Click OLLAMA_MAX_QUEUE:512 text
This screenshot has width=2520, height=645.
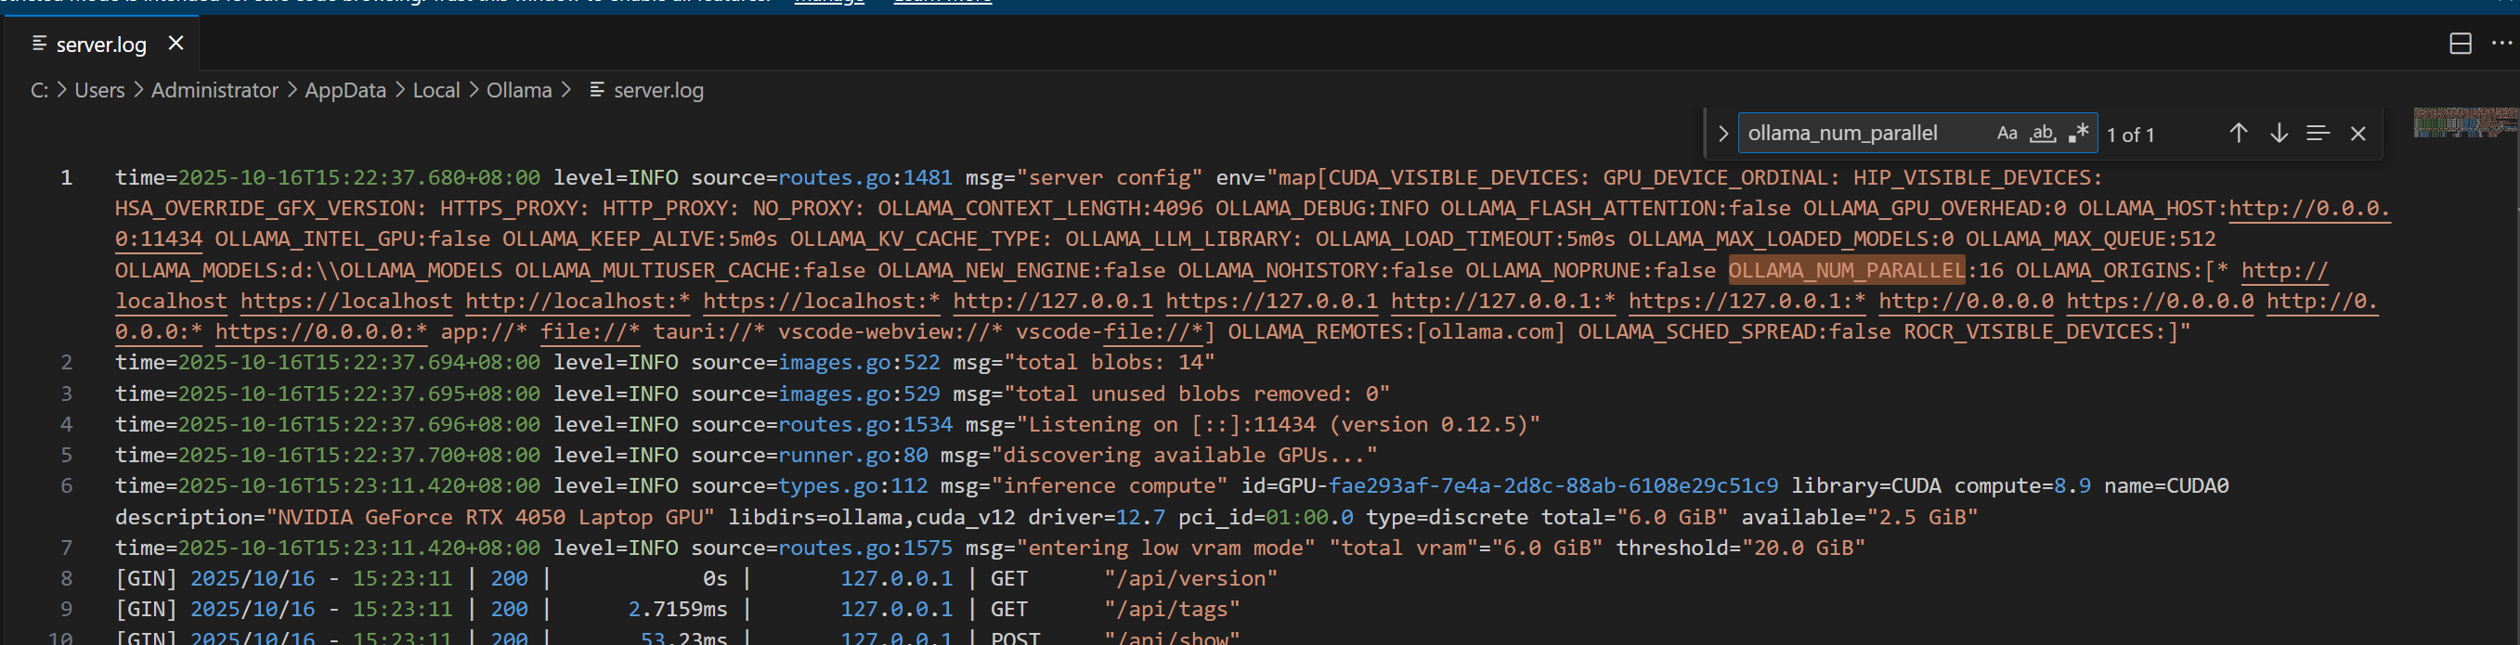point(2090,239)
